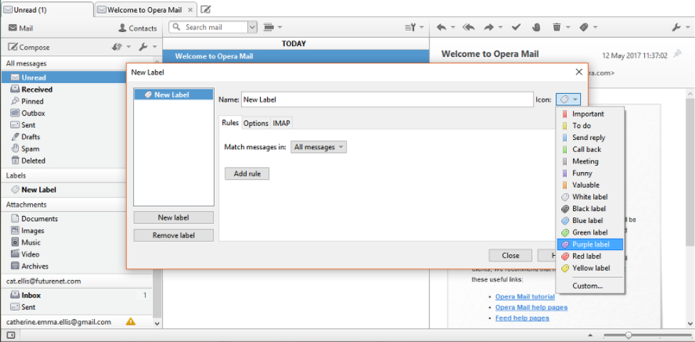Click the Spam hand icon in toolbar

536,27
